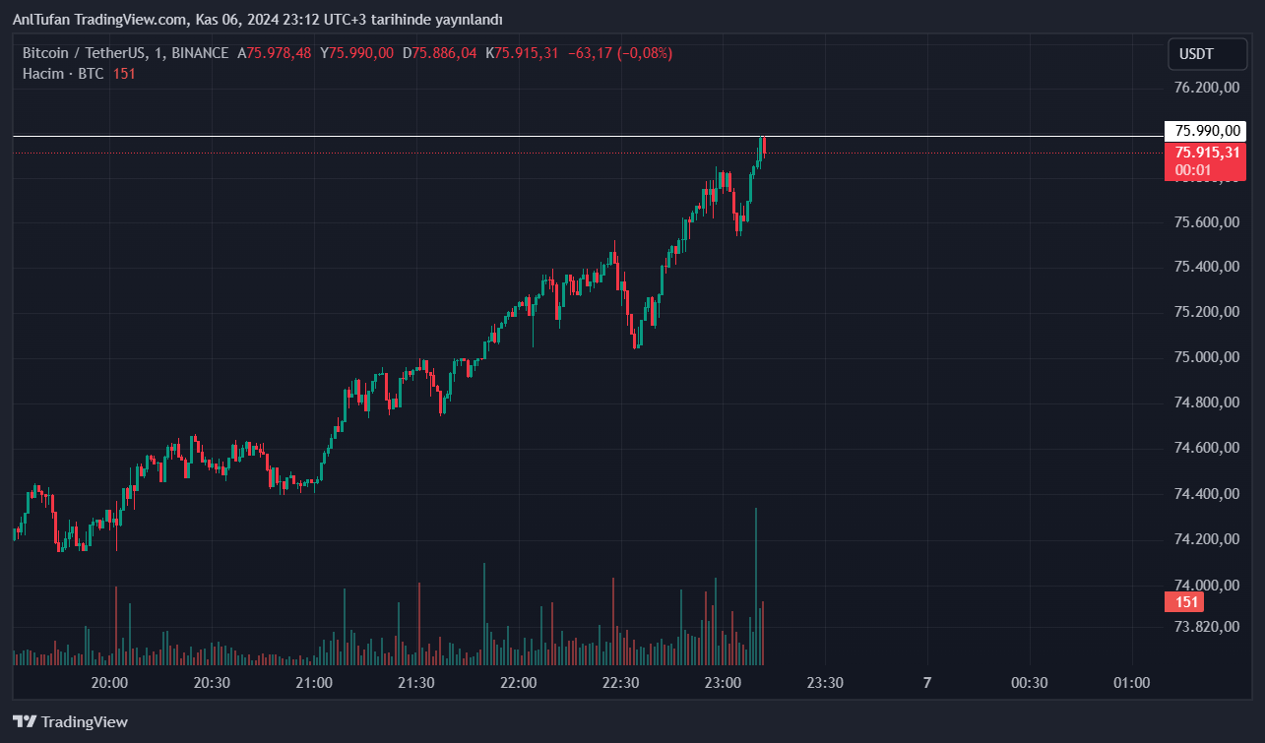Click the red 151 volume value tag

point(1187,602)
